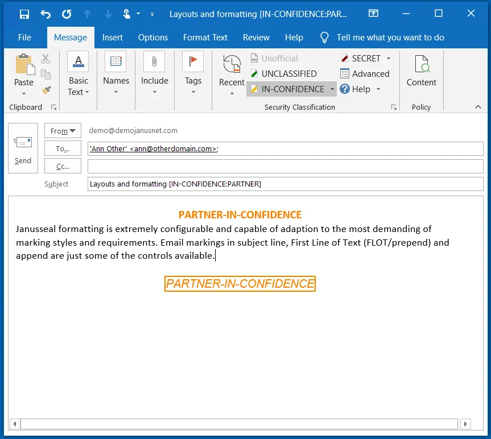491x439 pixels.
Task: Select the UNCLASSIFIED security marking
Action: (283, 73)
